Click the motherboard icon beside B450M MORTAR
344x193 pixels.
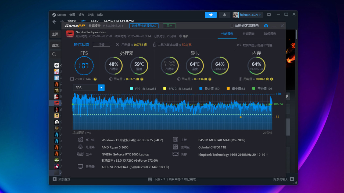pos(175,140)
